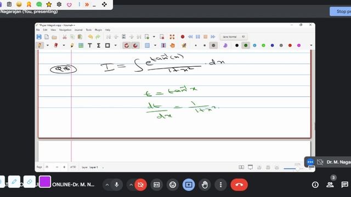Pick the red pen color

[x=290, y=45]
